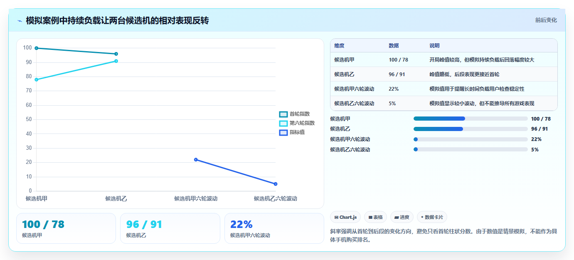The image size is (574, 260).
Task: Toggle the 首轮指数 legend swatch
Action: [x=283, y=114]
